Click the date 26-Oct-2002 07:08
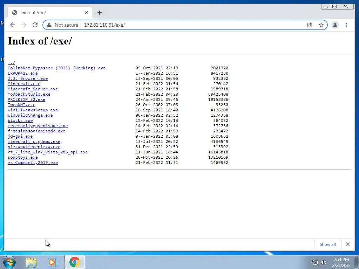Viewport: 359px width, 269px height. [157, 105]
